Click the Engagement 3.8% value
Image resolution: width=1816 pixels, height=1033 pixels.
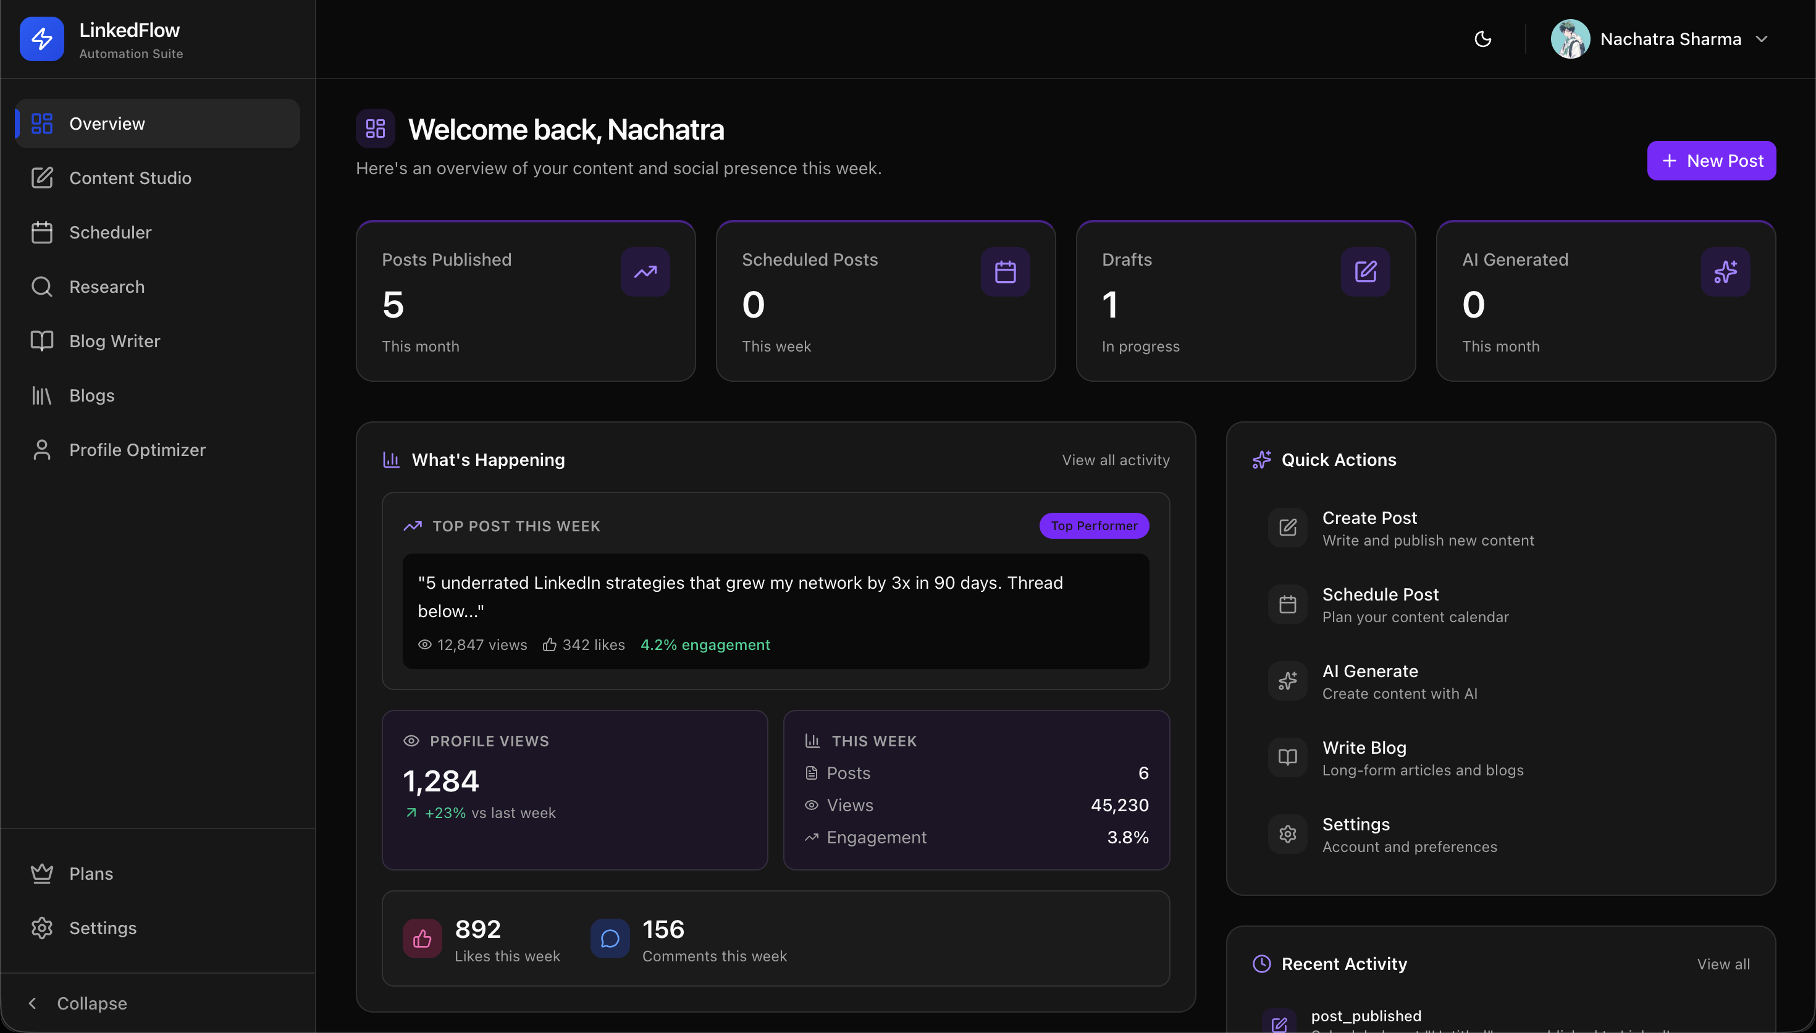tap(1127, 837)
